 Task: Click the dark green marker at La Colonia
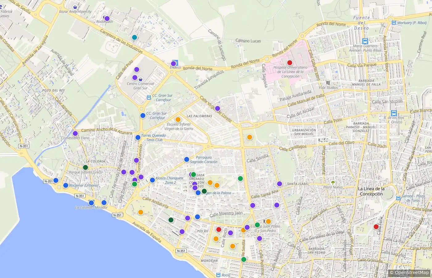tap(85, 167)
